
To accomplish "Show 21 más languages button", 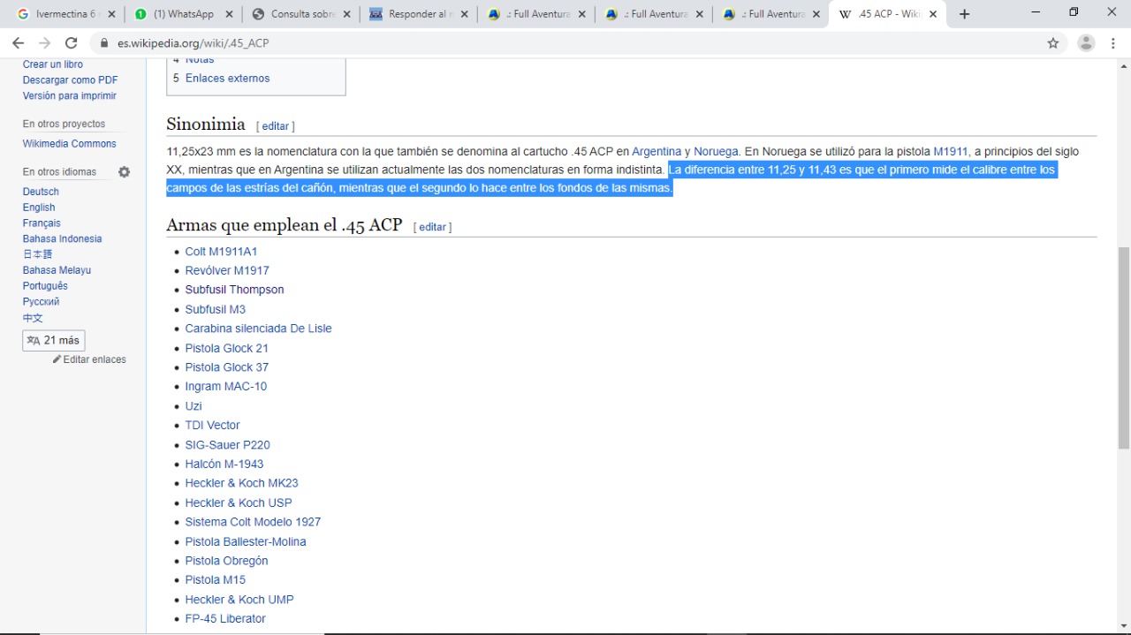I will [54, 340].
